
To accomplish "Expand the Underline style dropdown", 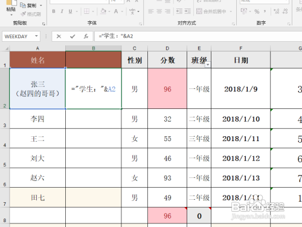I will (77, 12).
